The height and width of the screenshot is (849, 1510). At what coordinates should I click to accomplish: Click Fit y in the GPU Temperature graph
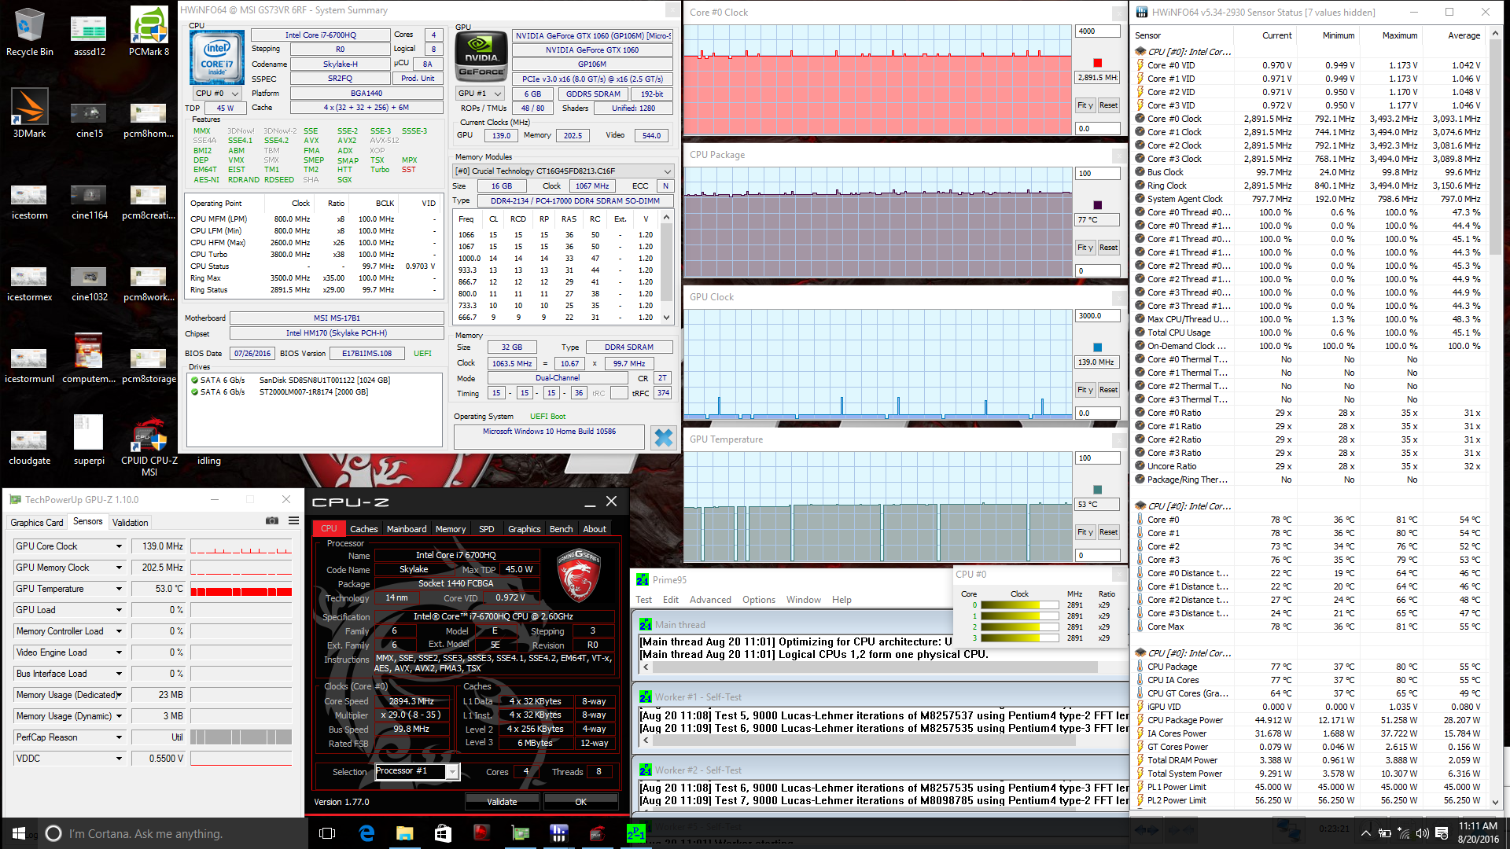[x=1085, y=532]
